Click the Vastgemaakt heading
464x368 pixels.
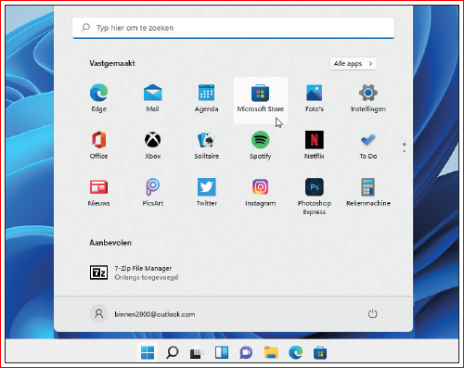tap(112, 63)
